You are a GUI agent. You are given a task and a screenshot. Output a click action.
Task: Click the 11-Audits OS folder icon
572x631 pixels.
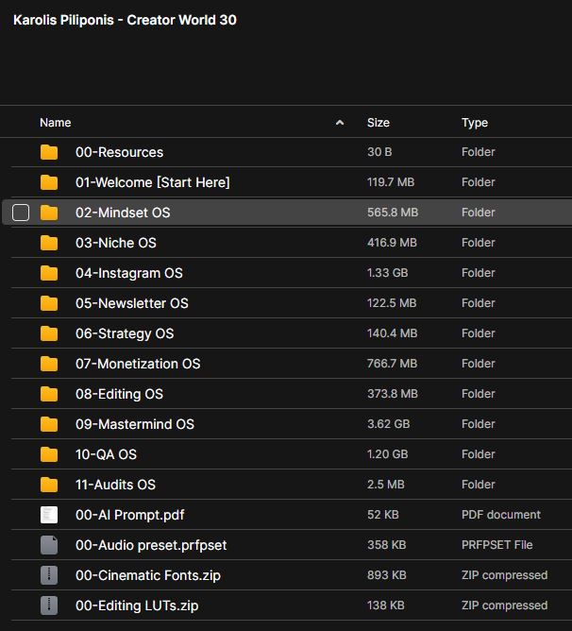coord(49,485)
